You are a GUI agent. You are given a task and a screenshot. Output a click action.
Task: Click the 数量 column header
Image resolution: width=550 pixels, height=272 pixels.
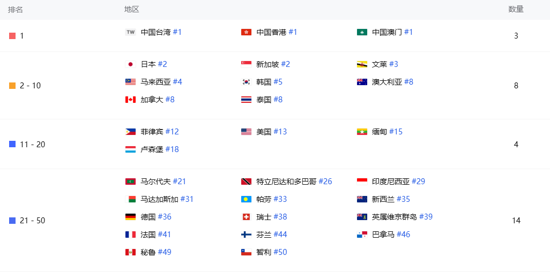(x=516, y=9)
